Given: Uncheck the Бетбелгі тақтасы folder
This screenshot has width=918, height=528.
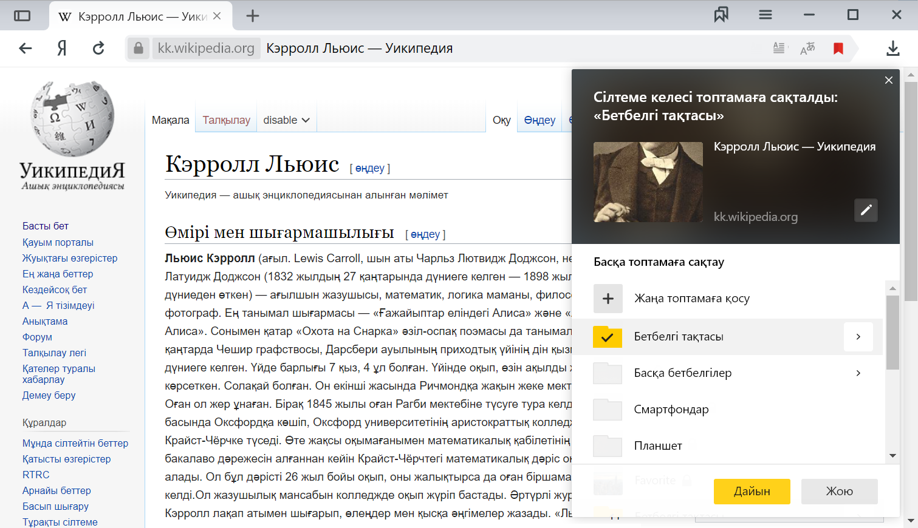Looking at the screenshot, I should 608,337.
